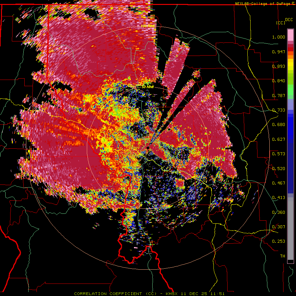Image resolution: width=296 pixels, height=296 pixels.
Task: Pick the gray lower section of the color bar
Action: pos(290,229)
